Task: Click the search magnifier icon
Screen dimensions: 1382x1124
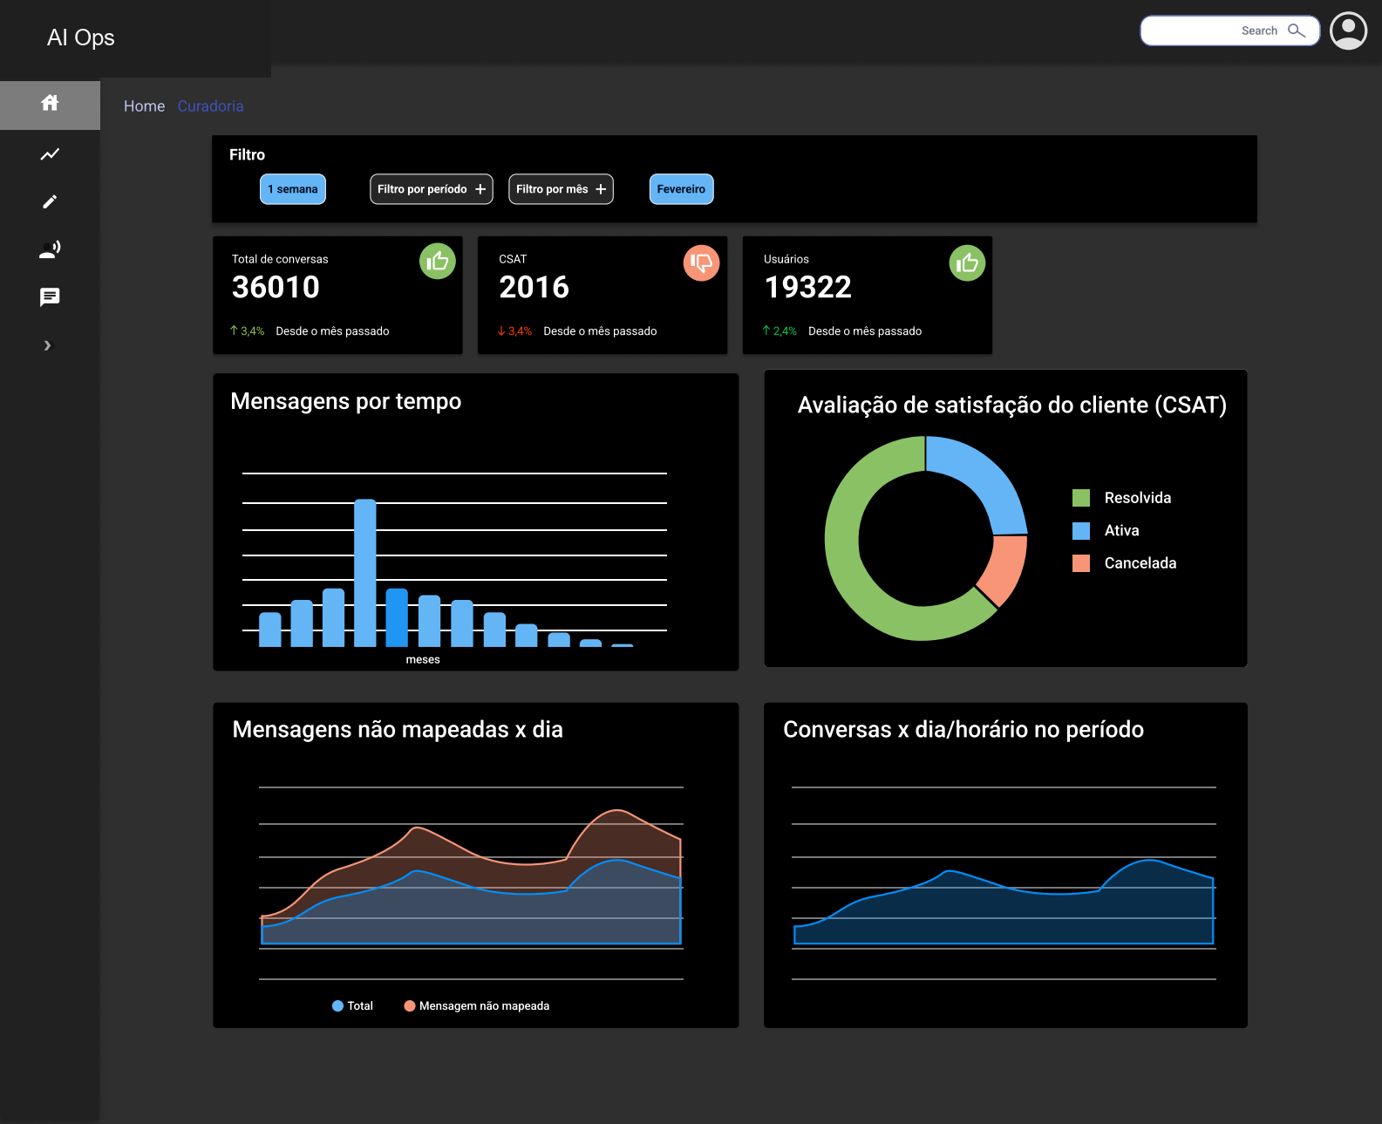Action: click(1297, 31)
